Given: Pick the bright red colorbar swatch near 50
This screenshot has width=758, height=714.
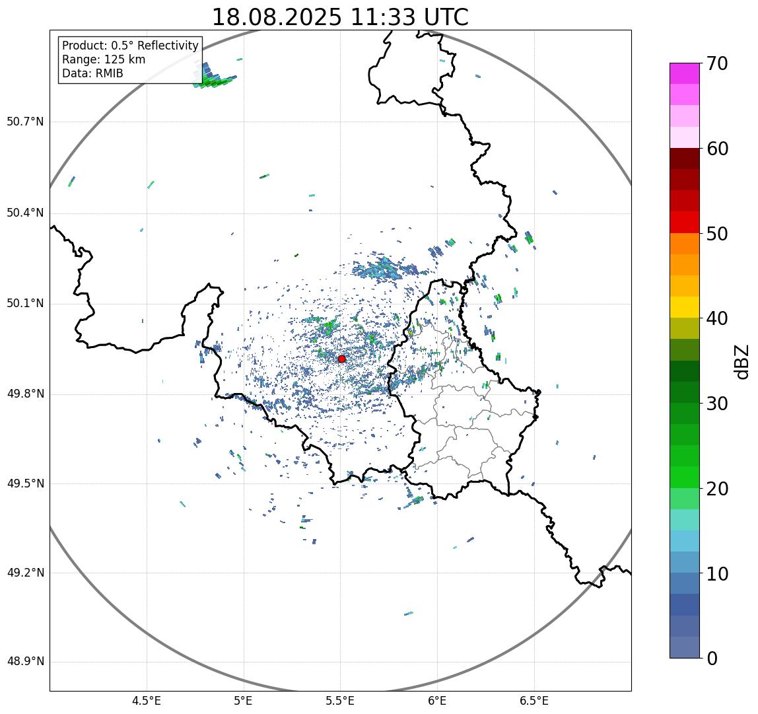Looking at the screenshot, I should [685, 223].
